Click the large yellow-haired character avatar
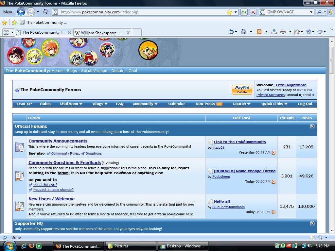Image resolution: width=335 pixels, height=251 pixels. click(x=148, y=50)
